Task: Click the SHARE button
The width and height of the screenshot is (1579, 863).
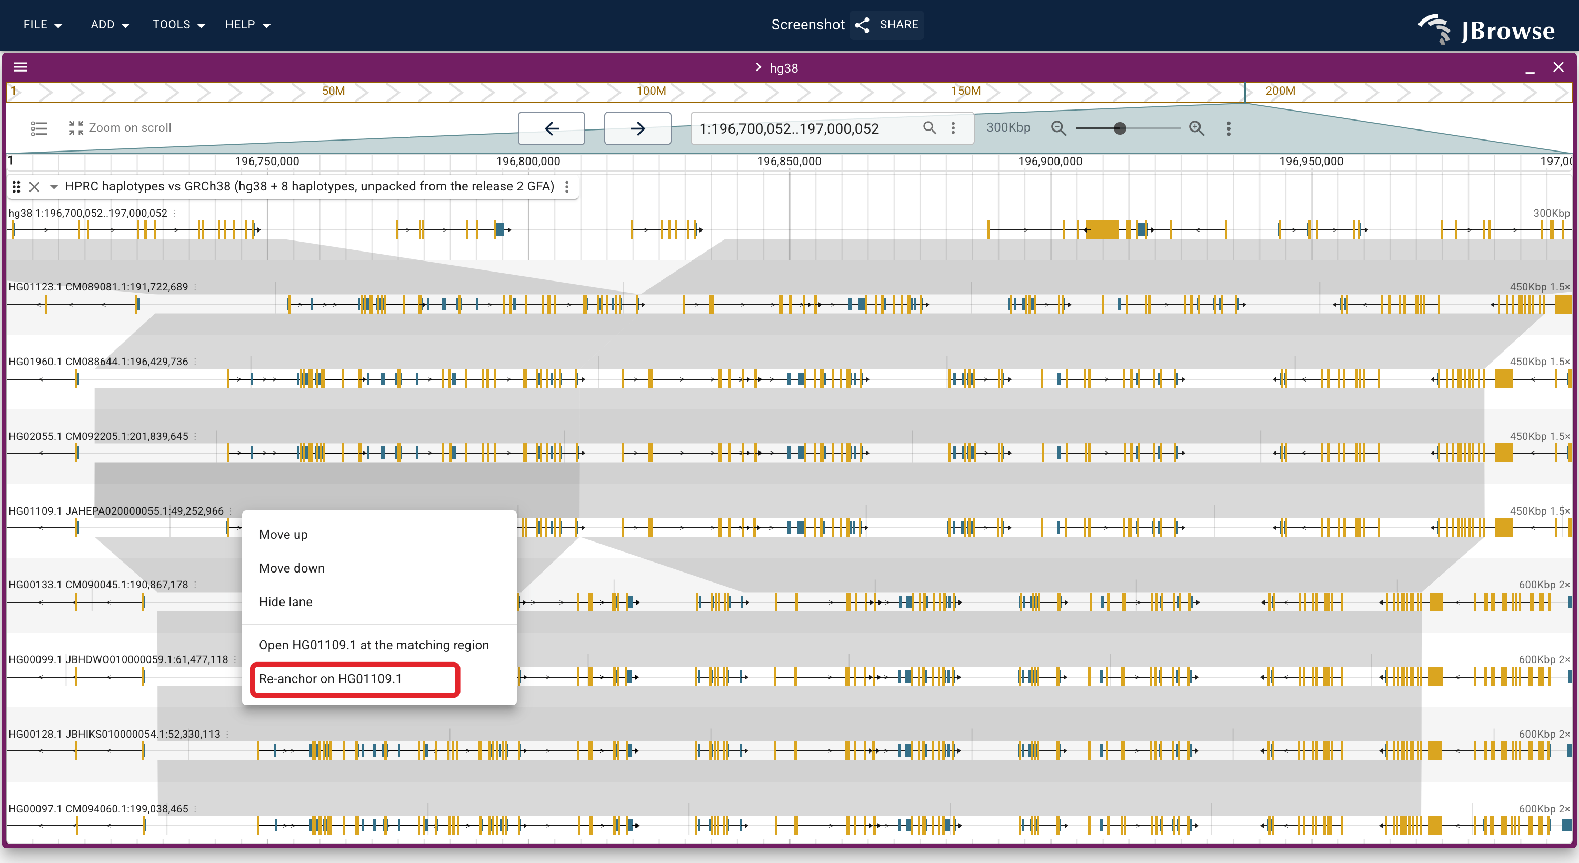Action: (x=886, y=25)
